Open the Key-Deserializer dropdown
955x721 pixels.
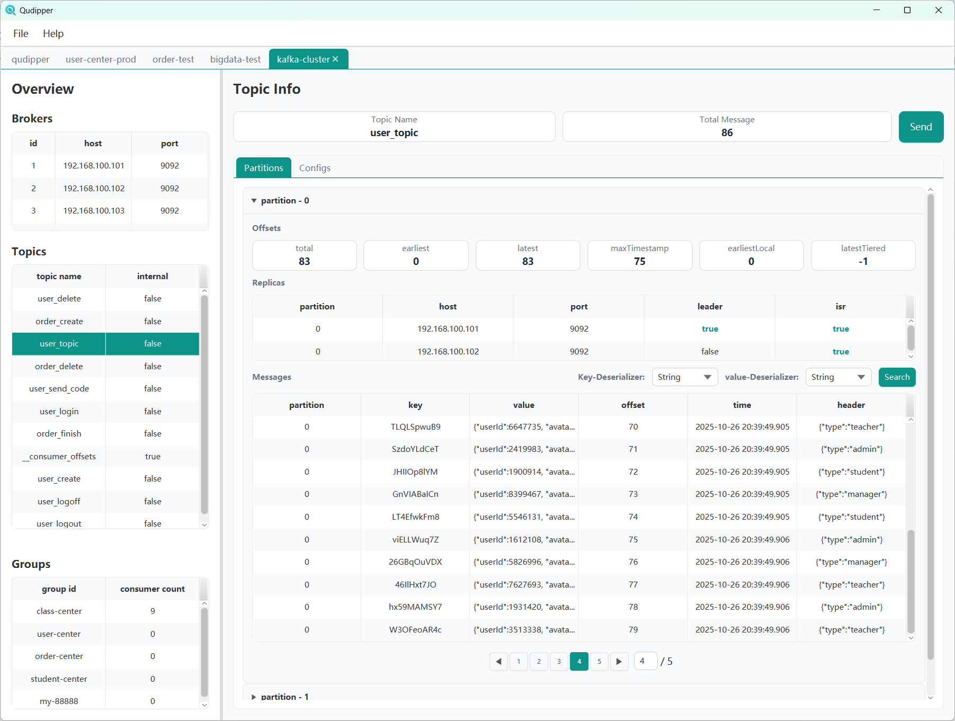pyautogui.click(x=684, y=377)
